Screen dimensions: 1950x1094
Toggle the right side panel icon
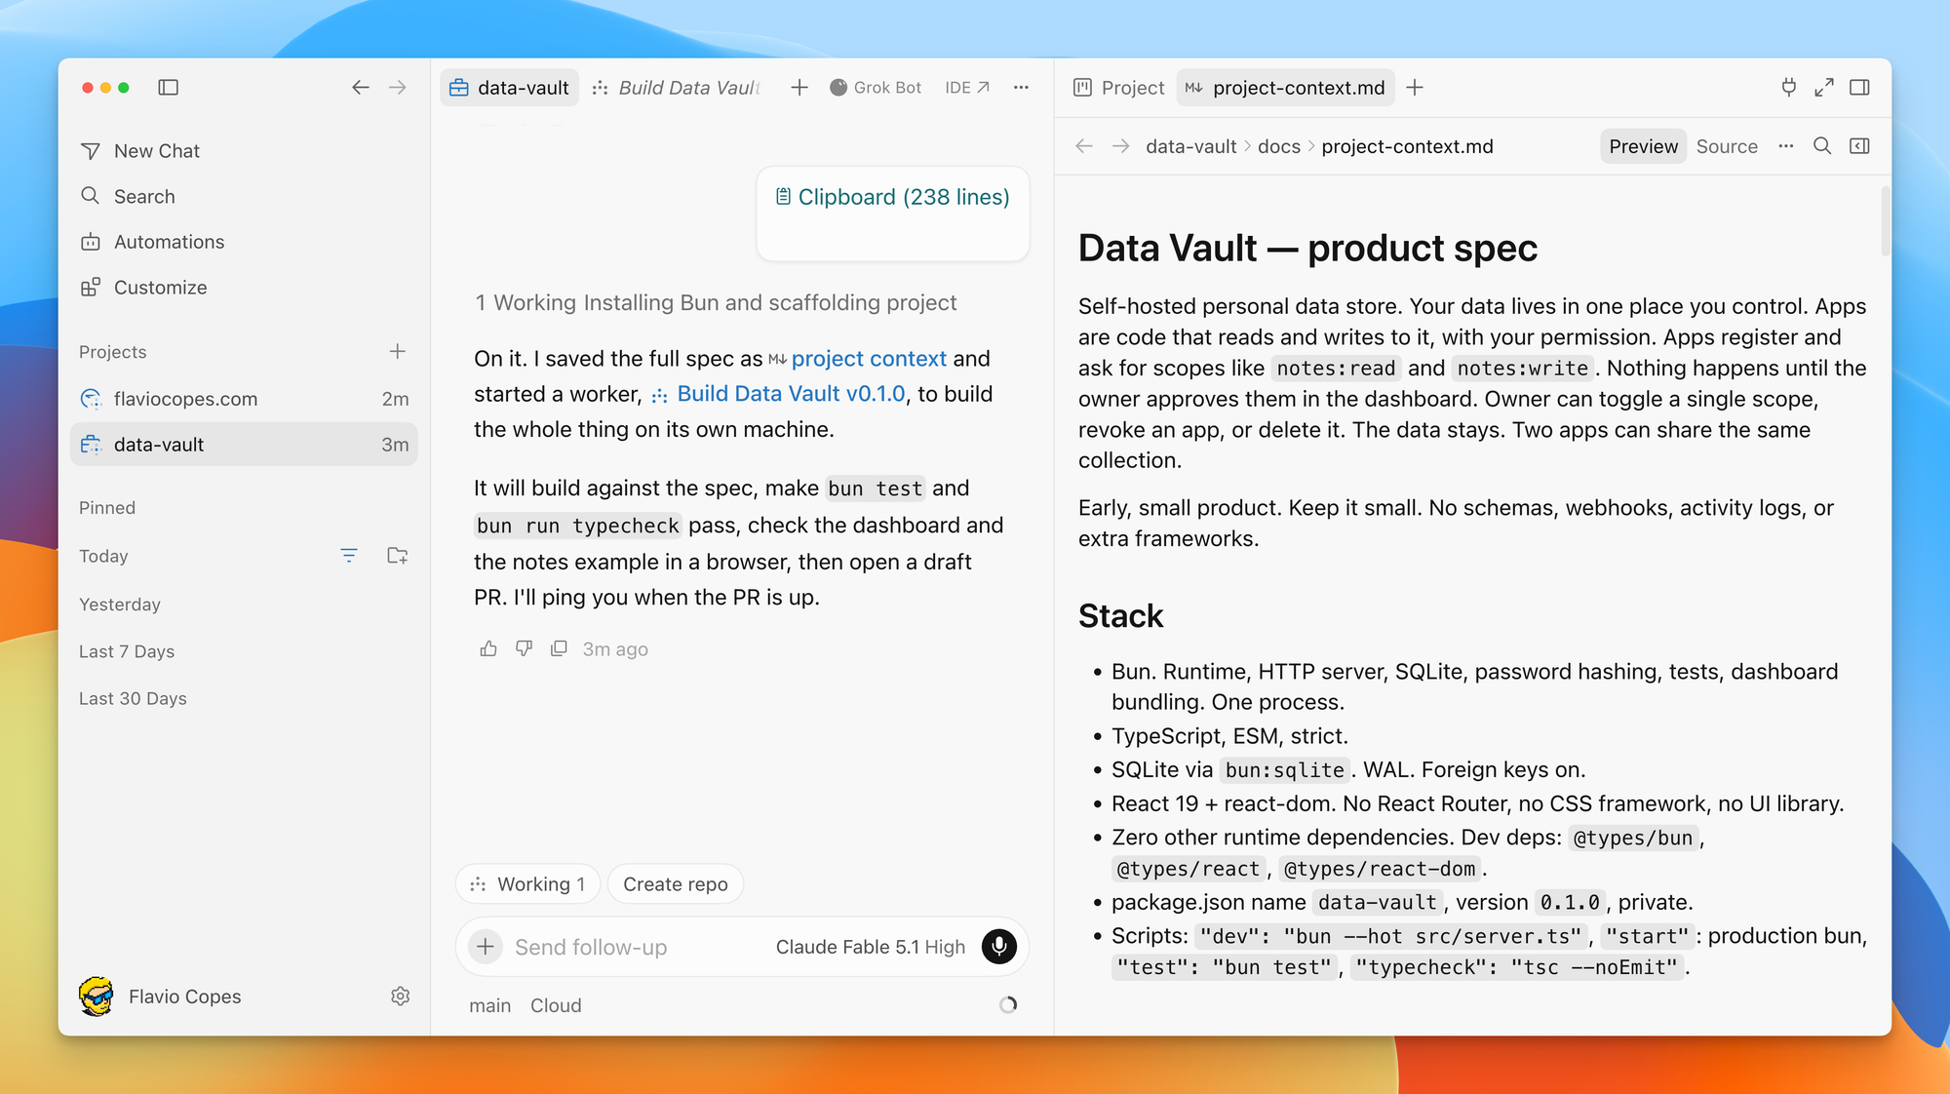[1859, 88]
